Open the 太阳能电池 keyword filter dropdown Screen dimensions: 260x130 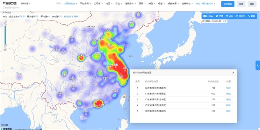coord(70,3)
